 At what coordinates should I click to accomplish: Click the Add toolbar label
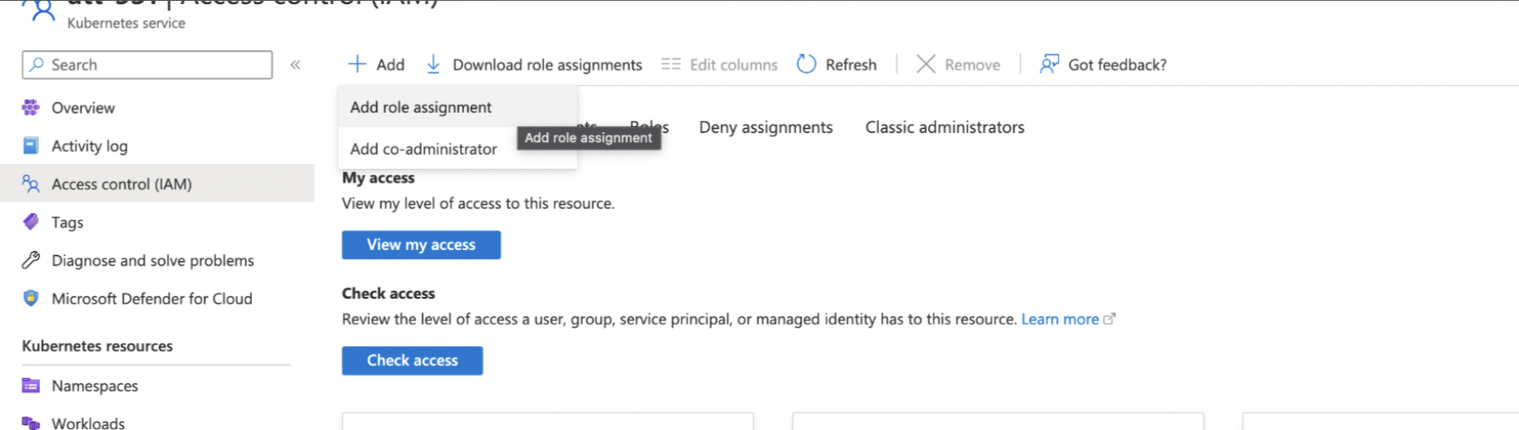pyautogui.click(x=390, y=64)
